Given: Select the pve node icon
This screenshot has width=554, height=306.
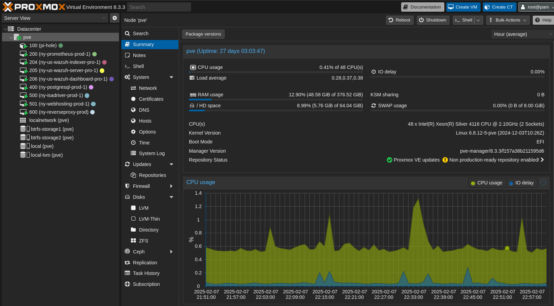Looking at the screenshot, I should [17, 37].
